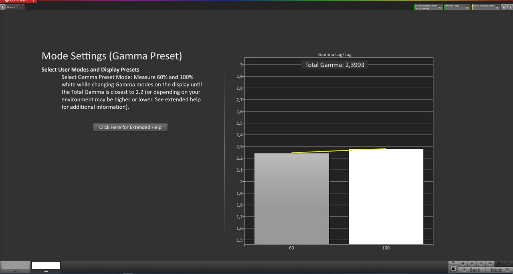Image resolution: width=513 pixels, height=274 pixels.
Task: Expand the left panel with arrow button
Action: [x=3, y=7]
